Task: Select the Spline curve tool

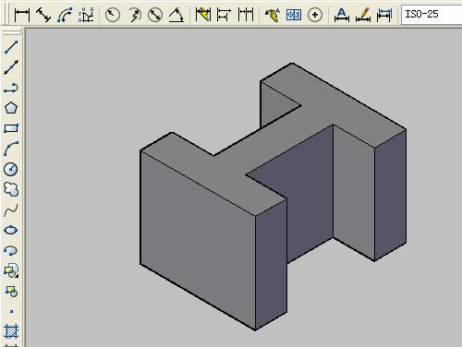Action: [11, 210]
